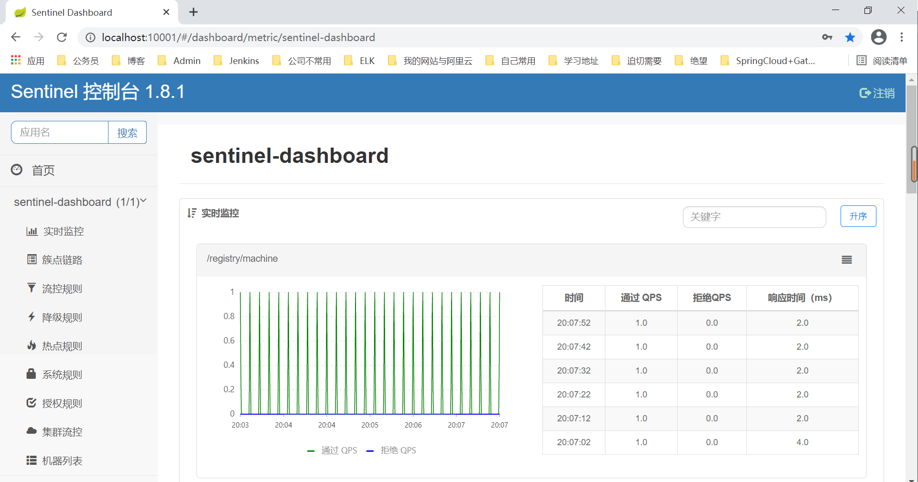
Task: Go back with the browser back arrow
Action: (16, 37)
